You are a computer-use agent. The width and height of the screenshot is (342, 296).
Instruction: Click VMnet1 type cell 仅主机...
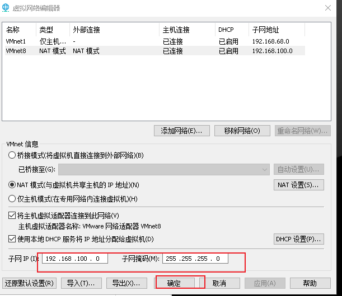click(53, 41)
